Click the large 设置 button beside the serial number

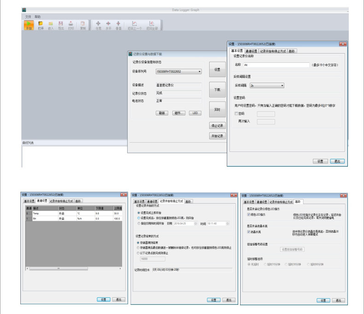(217, 69)
